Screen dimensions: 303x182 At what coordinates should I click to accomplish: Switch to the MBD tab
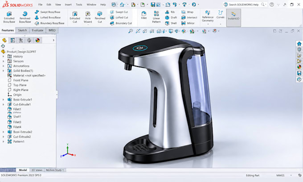[x=52, y=30]
